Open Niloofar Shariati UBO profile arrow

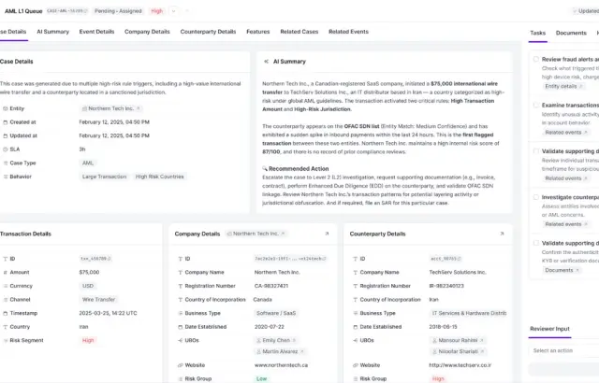(x=482, y=351)
